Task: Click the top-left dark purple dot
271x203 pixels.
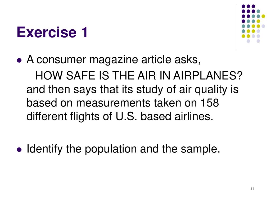Action: point(243,6)
